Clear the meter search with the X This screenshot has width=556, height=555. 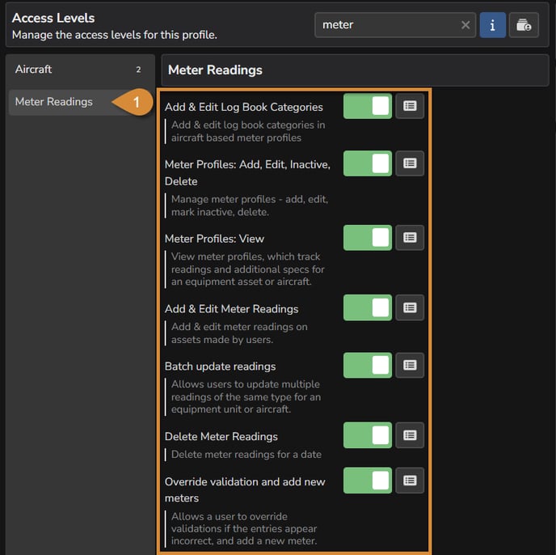point(465,25)
